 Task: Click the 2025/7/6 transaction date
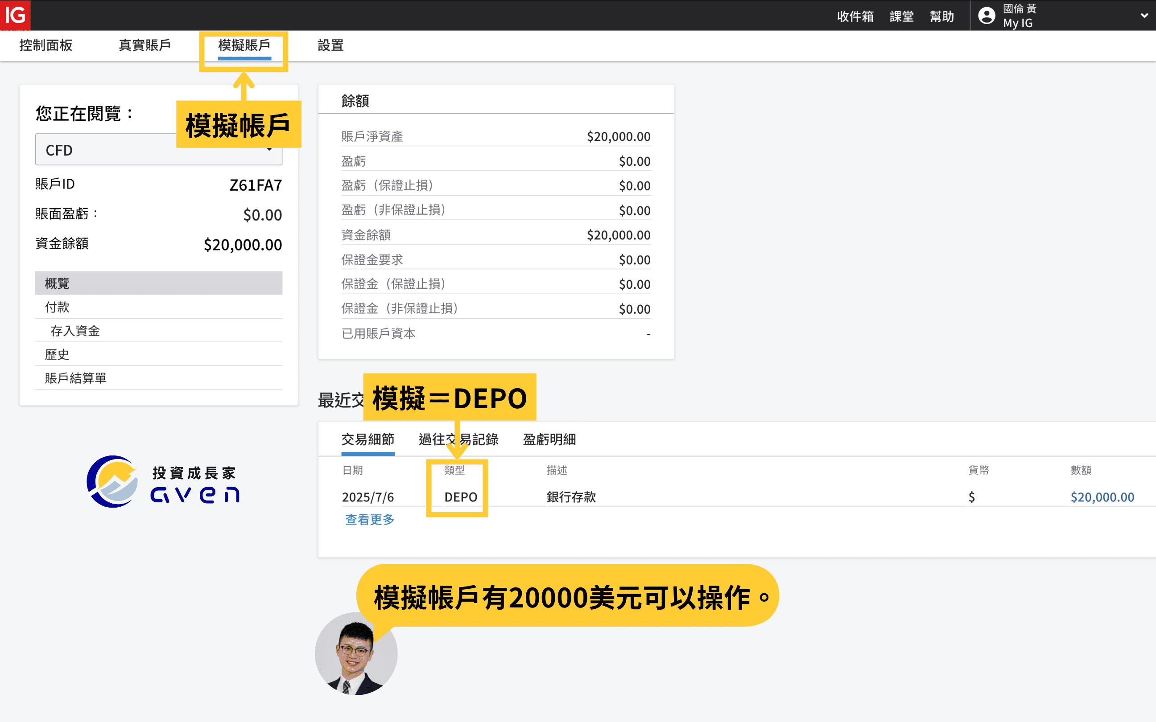coord(368,497)
